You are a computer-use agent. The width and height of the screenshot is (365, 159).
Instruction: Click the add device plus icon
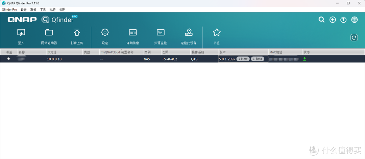tap(333, 20)
